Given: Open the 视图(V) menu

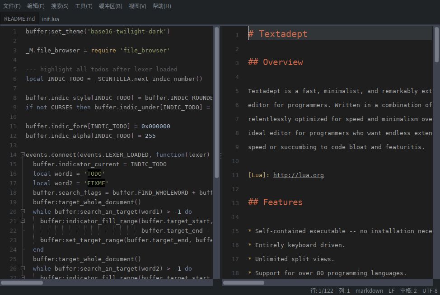Looking at the screenshot, I should pyautogui.click(x=137, y=6).
